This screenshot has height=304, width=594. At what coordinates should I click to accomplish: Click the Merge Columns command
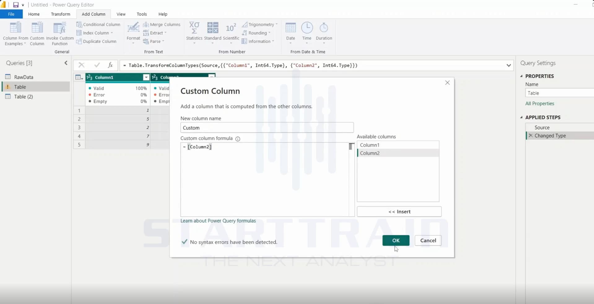pyautogui.click(x=162, y=24)
